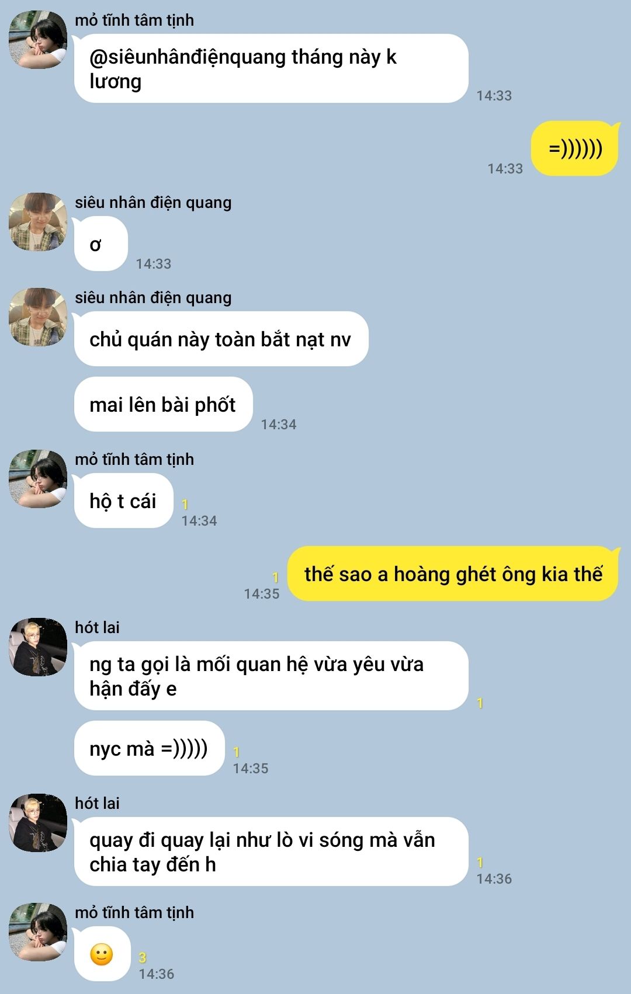Tap 'ng ta gọi là mối quan hệ' bubble

pos(271,676)
